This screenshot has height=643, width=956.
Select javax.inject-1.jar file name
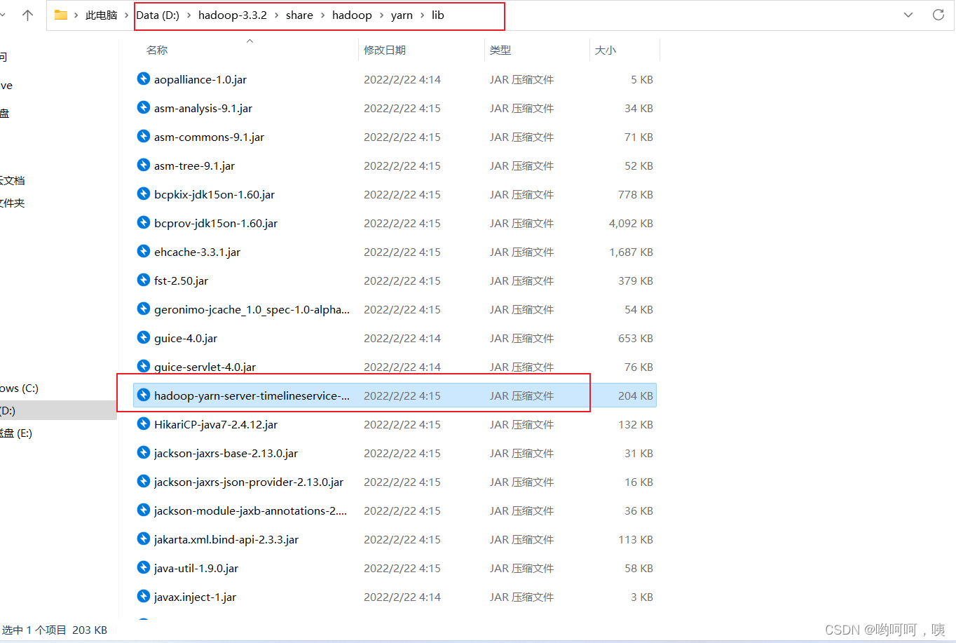pyautogui.click(x=195, y=597)
